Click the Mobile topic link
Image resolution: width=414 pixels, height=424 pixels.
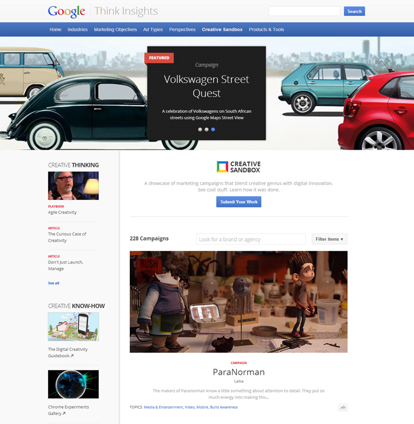202,407
